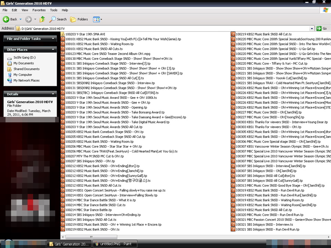Click the horizontal scrollbar thumb
This screenshot has width=331, height=248.
click(x=92, y=237)
